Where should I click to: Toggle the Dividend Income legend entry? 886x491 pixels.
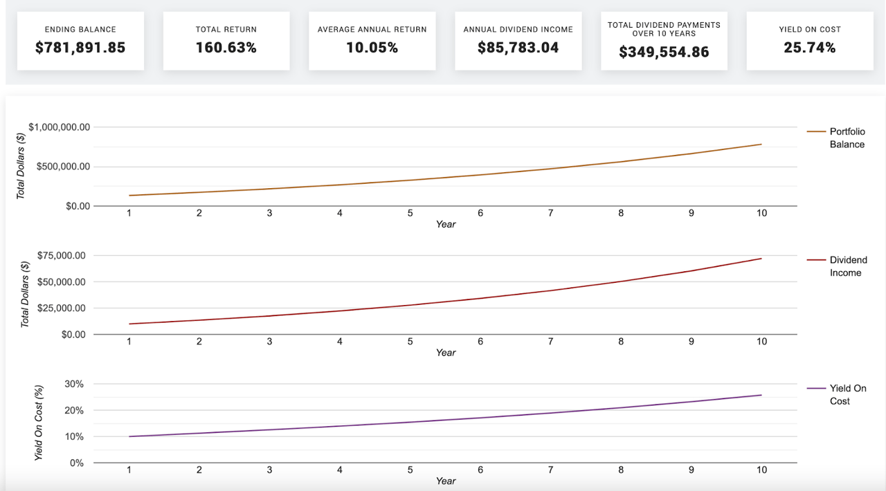pyautogui.click(x=840, y=266)
